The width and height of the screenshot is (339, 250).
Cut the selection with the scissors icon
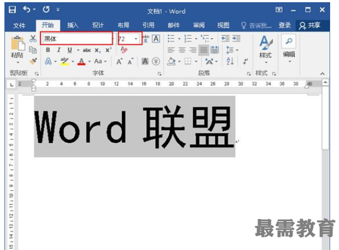(33, 39)
